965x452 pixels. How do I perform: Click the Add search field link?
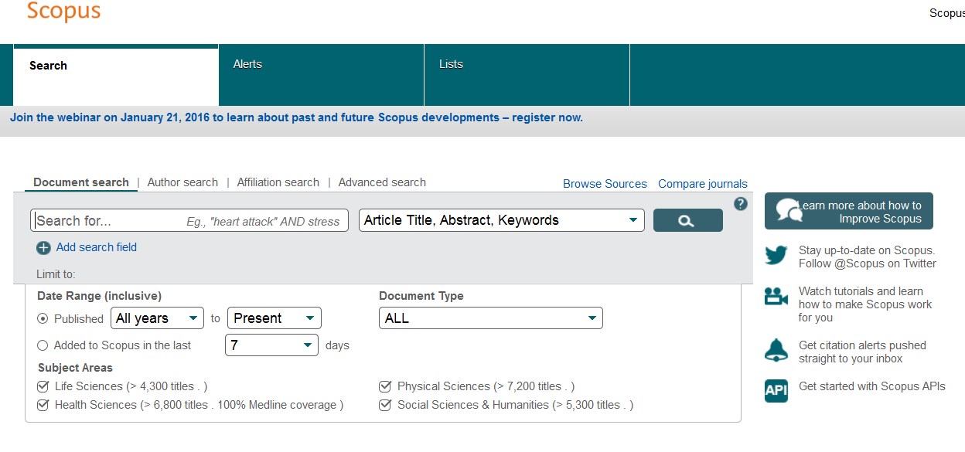97,247
